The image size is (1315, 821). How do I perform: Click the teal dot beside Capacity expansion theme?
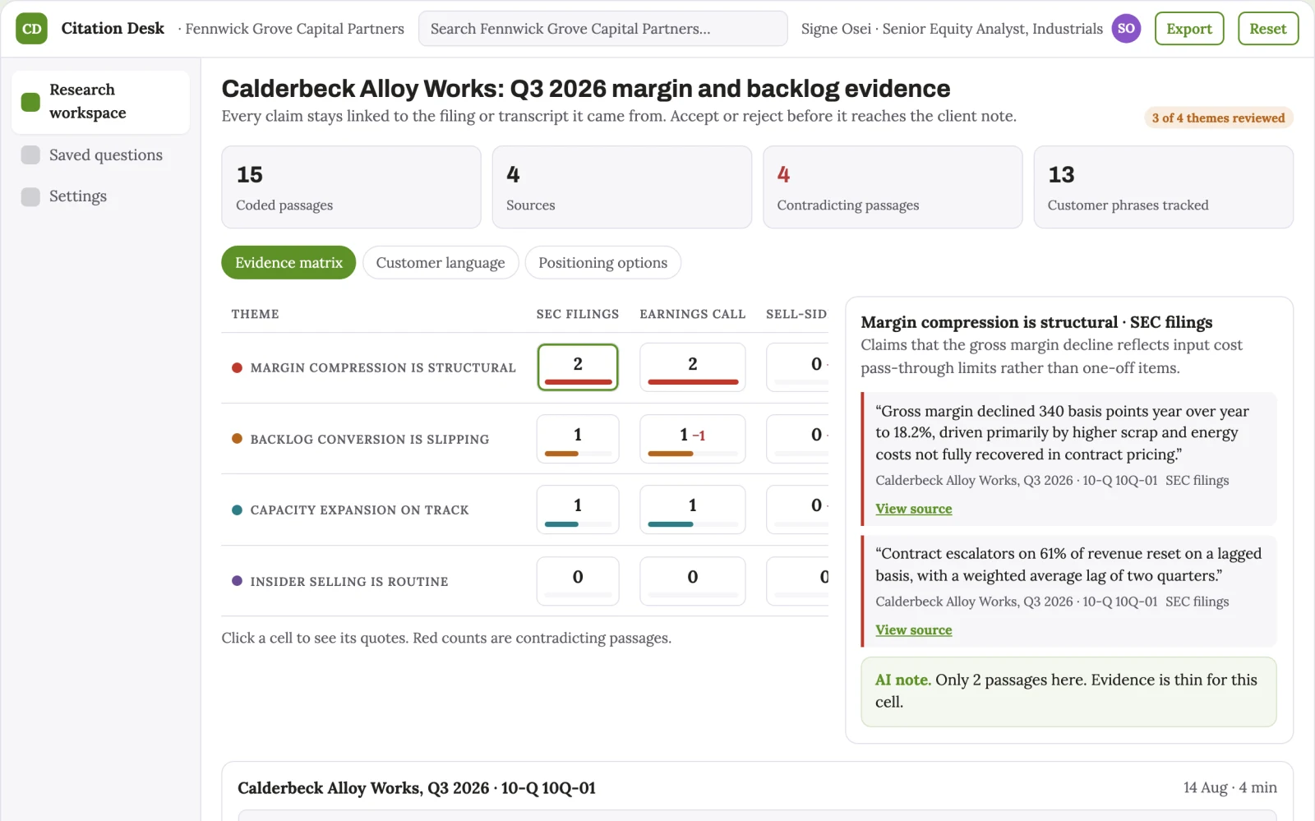click(x=237, y=510)
